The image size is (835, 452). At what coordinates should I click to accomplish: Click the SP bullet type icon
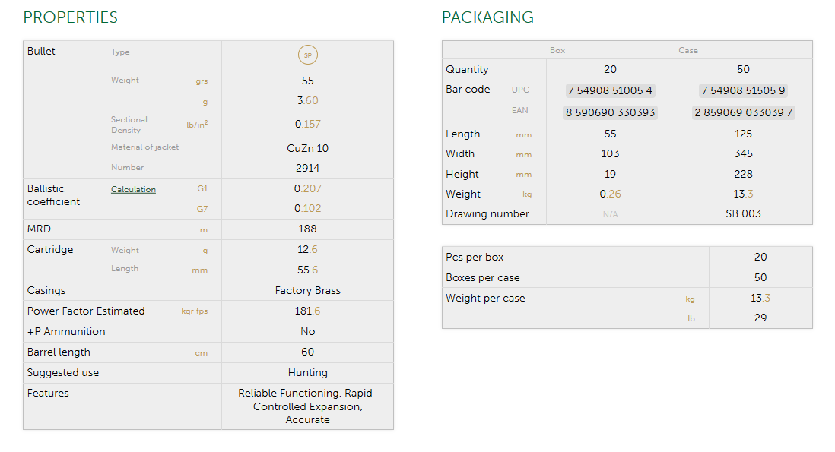[307, 55]
